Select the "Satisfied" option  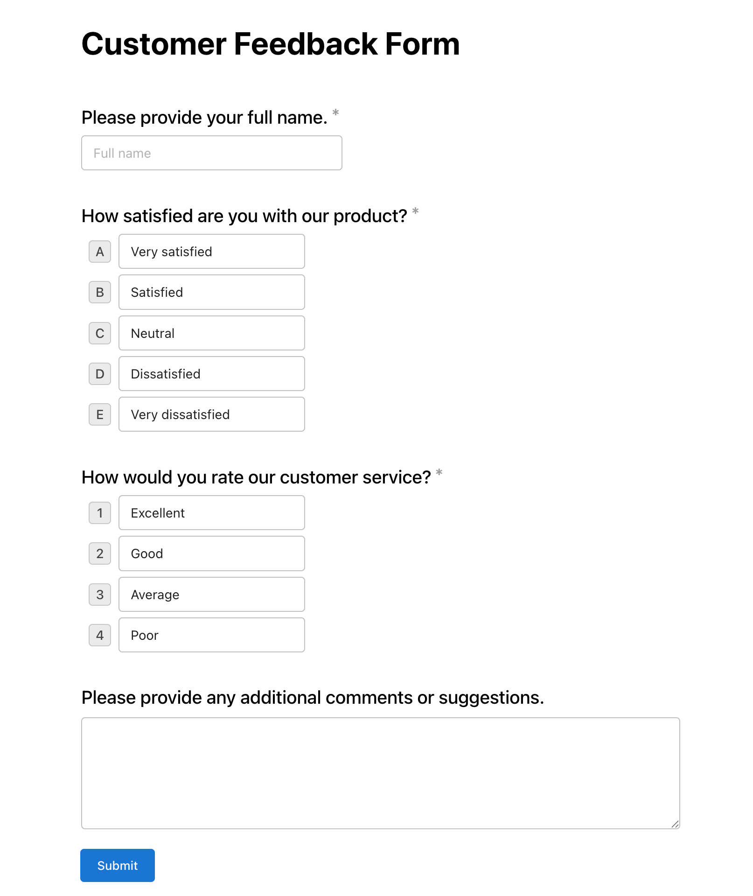pos(211,292)
